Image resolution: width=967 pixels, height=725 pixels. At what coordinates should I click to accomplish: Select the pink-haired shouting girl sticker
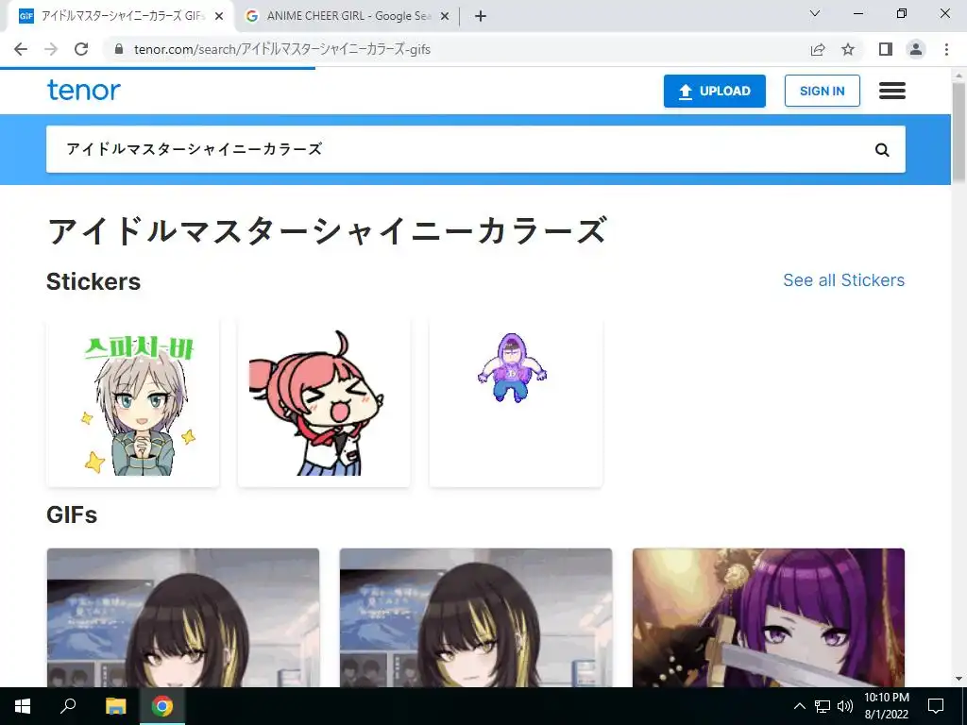325,402
